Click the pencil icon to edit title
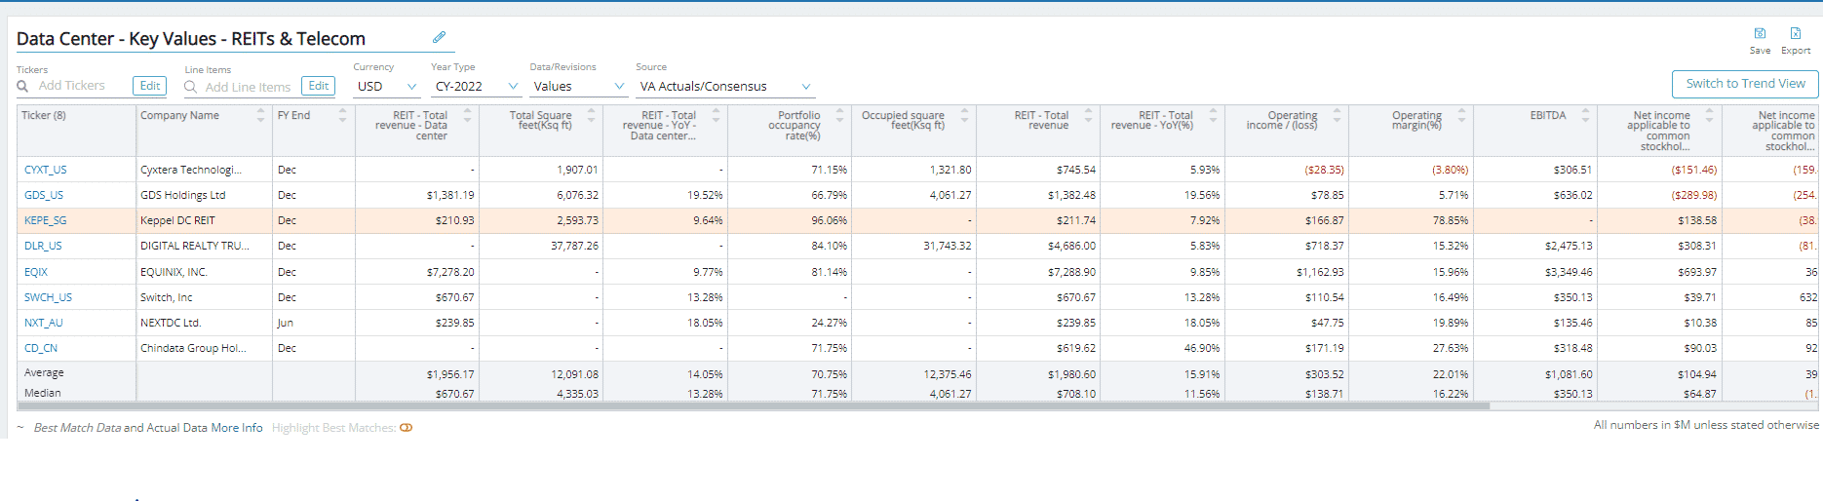 click(439, 37)
